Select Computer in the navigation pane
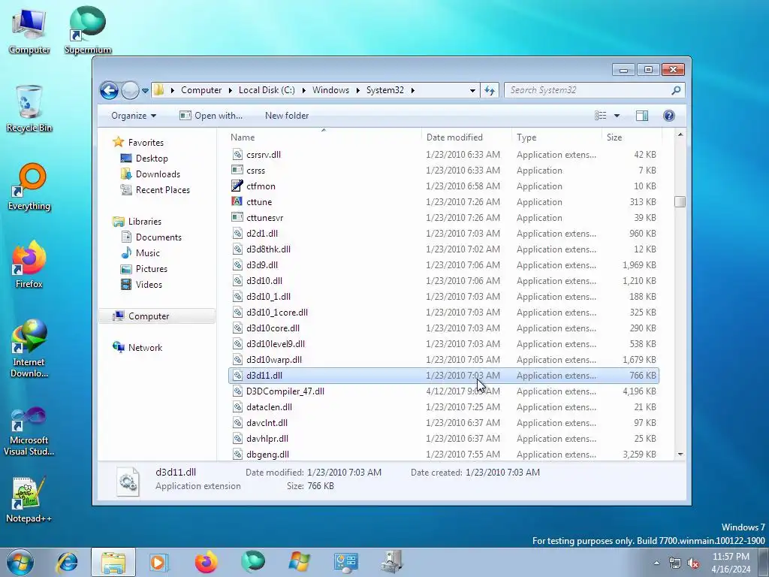Image resolution: width=769 pixels, height=577 pixels. pos(157,316)
